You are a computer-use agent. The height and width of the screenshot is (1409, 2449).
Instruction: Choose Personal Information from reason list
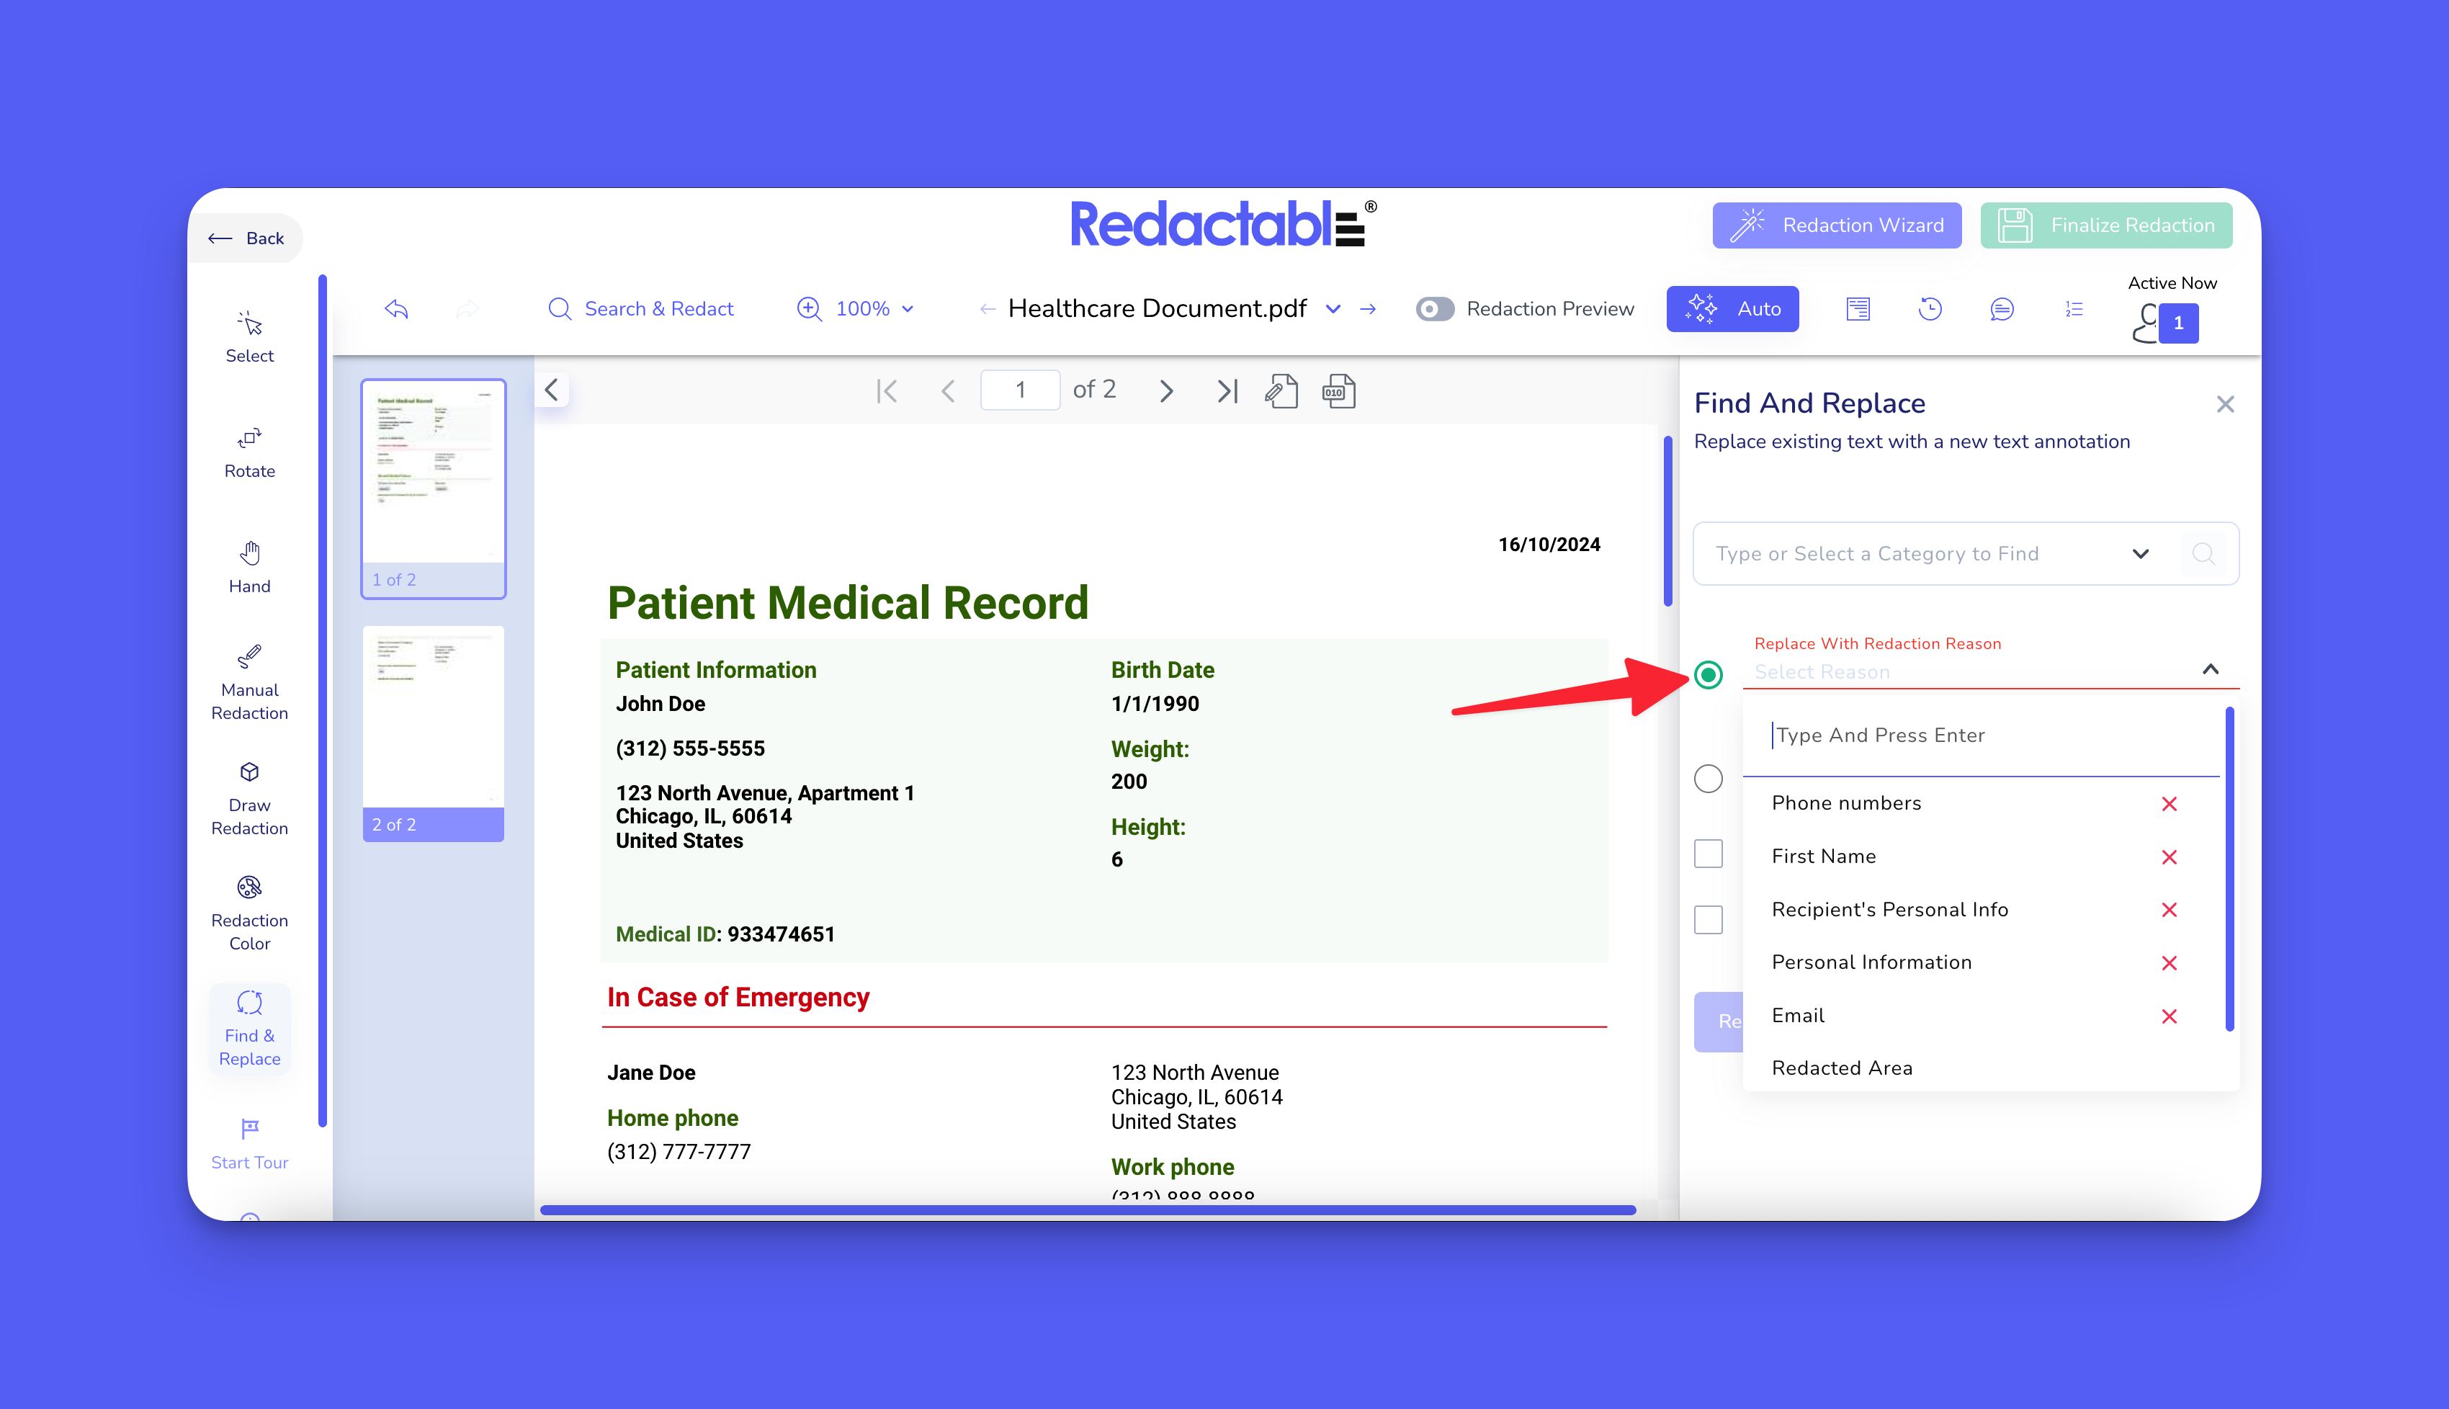coord(1871,962)
